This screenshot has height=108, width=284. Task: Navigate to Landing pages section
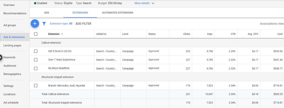click(x=12, y=46)
